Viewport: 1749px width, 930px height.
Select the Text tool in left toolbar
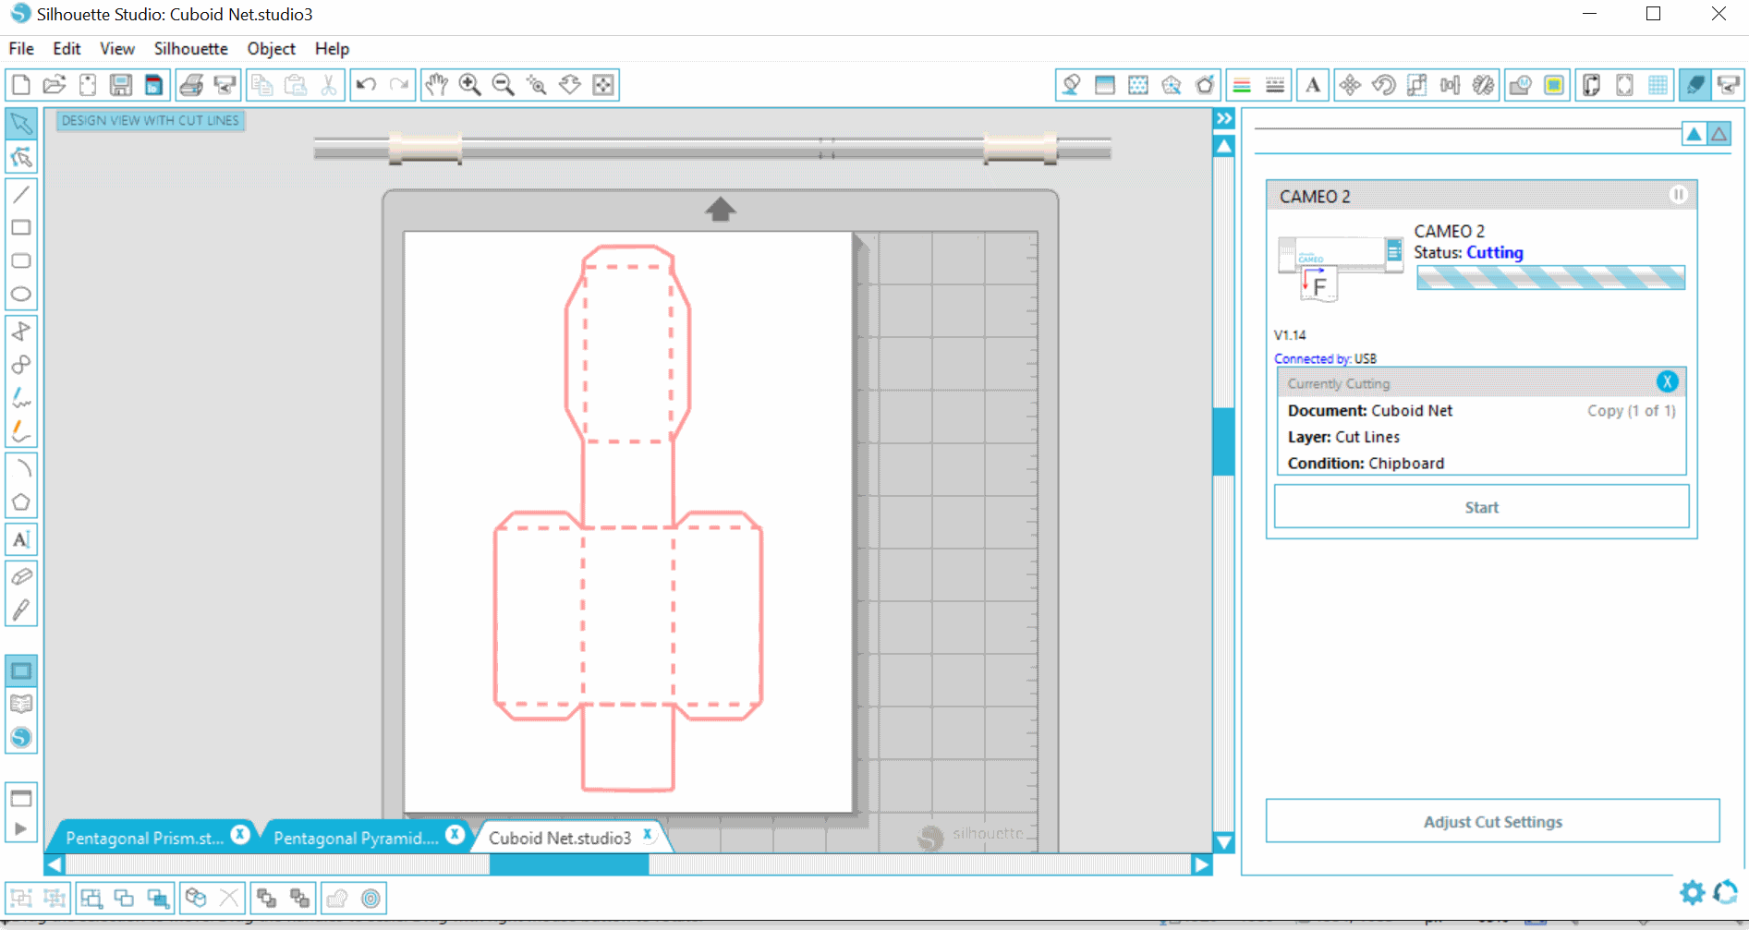(x=21, y=539)
